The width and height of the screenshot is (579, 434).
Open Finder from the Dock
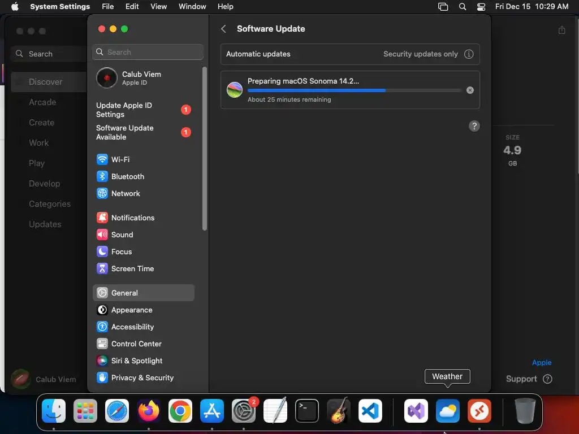(54, 411)
